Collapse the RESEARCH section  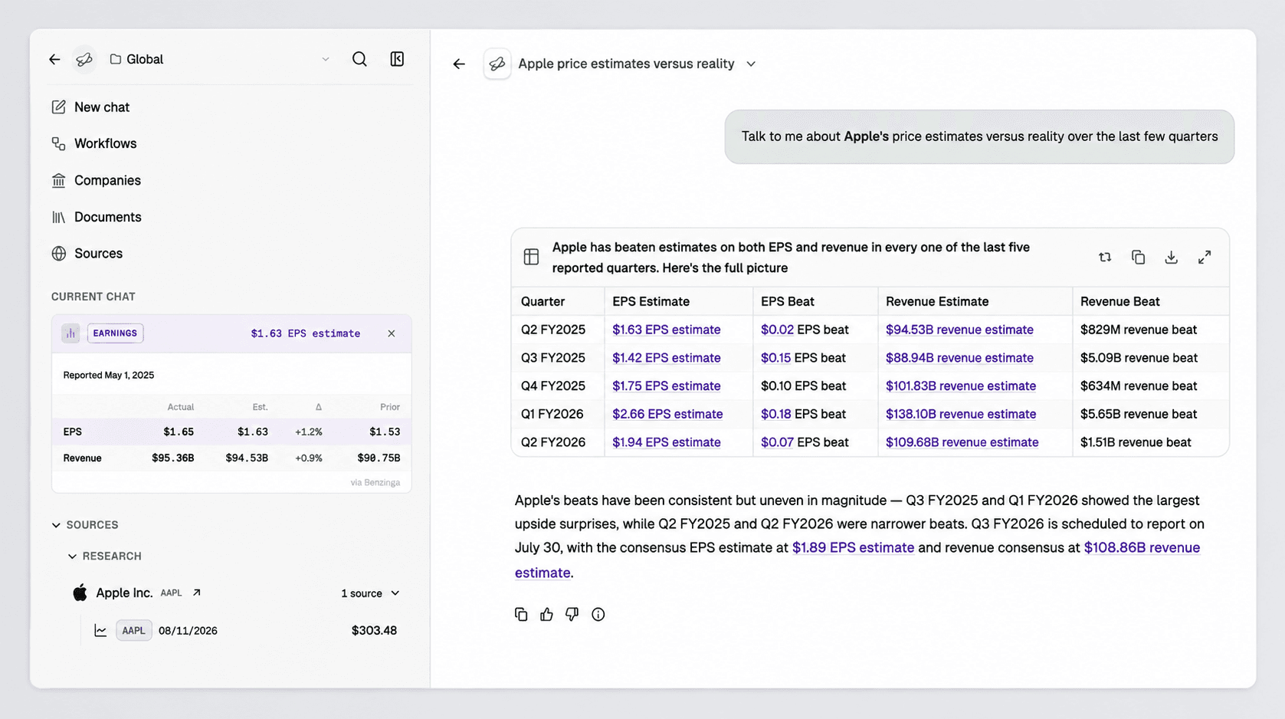(x=72, y=556)
